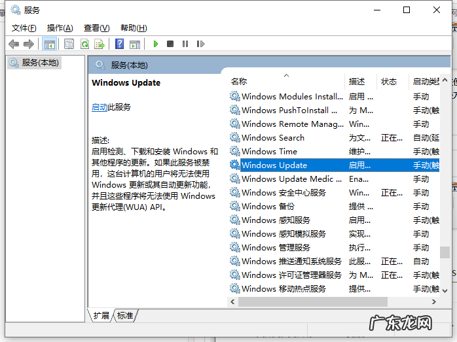This screenshot has width=457, height=342.
Task: Click the gear icon of Windows Time
Action: point(234,151)
